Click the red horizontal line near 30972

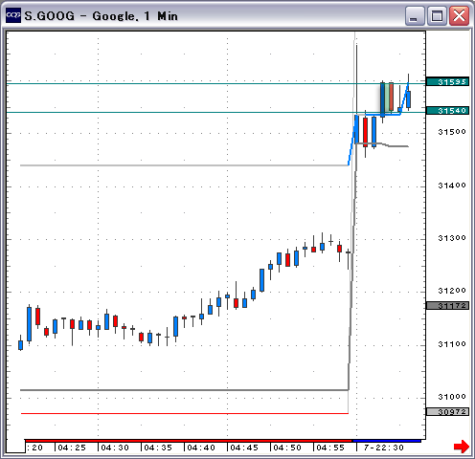click(185, 413)
